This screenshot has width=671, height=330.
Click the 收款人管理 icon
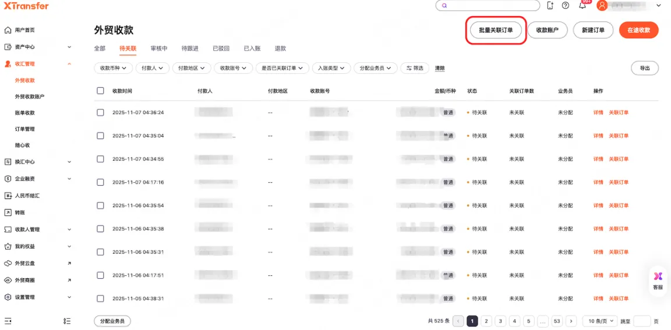(7, 229)
